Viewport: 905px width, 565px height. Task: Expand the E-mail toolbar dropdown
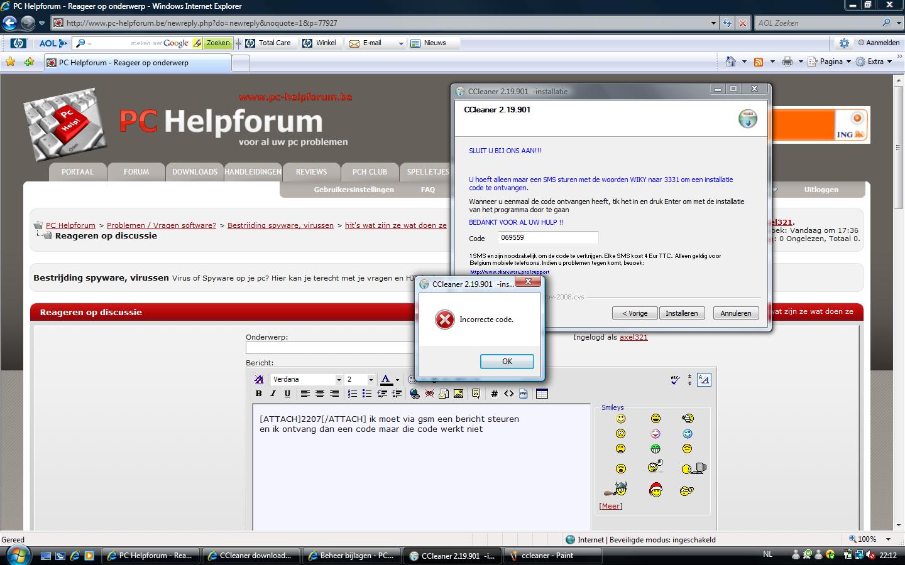coord(400,43)
